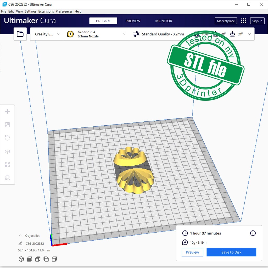Switch to the PREVIEW stage tab
Screen dimensions: 268x268
pyautogui.click(x=133, y=21)
